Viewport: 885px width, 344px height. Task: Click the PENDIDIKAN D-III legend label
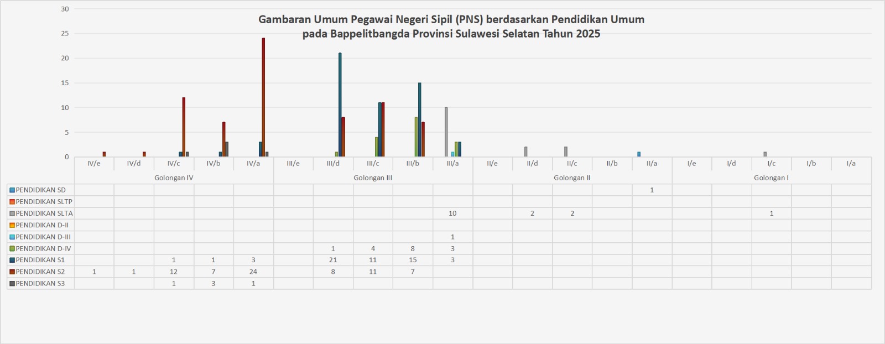43,237
